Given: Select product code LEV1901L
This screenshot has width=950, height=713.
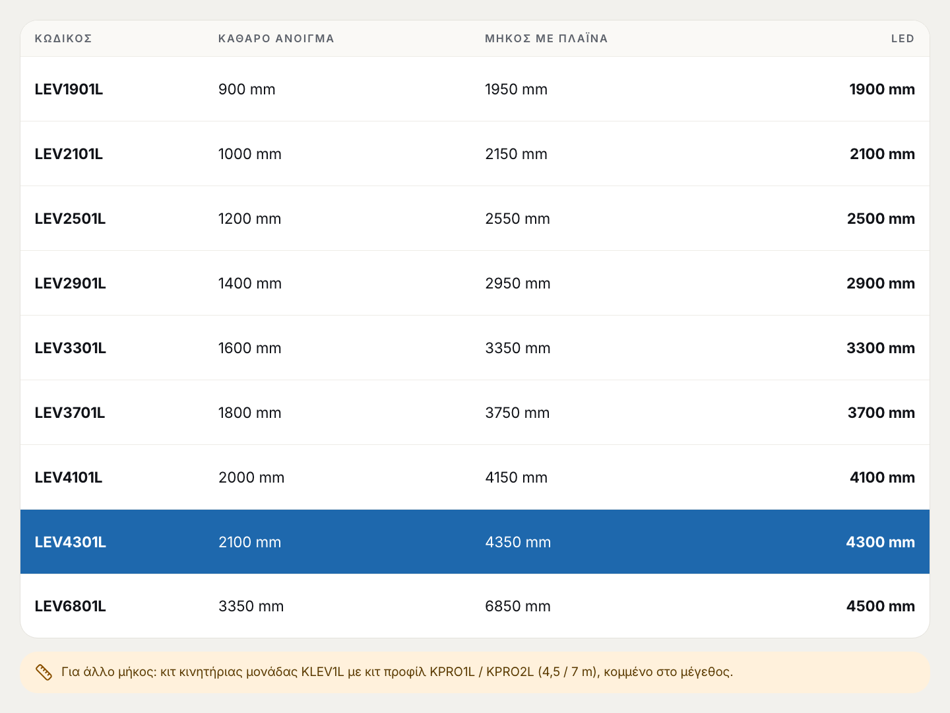Looking at the screenshot, I should tap(69, 89).
